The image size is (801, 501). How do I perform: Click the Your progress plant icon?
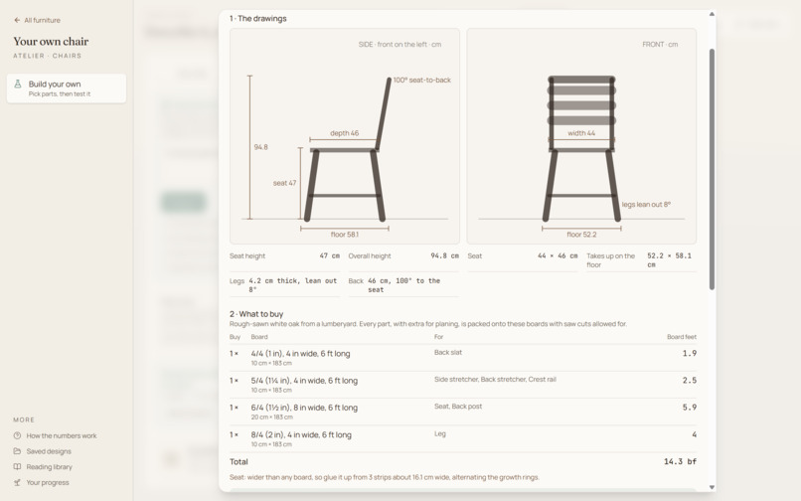[x=17, y=482]
